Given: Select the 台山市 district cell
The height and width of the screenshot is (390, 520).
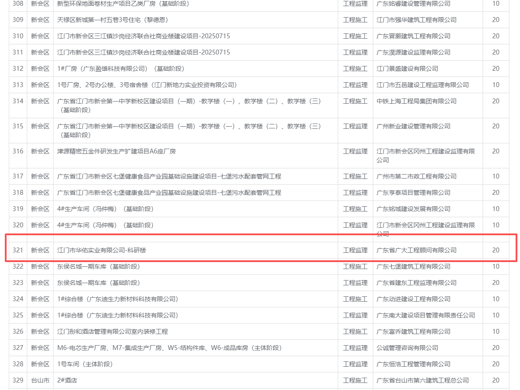Looking at the screenshot, I should (x=40, y=380).
